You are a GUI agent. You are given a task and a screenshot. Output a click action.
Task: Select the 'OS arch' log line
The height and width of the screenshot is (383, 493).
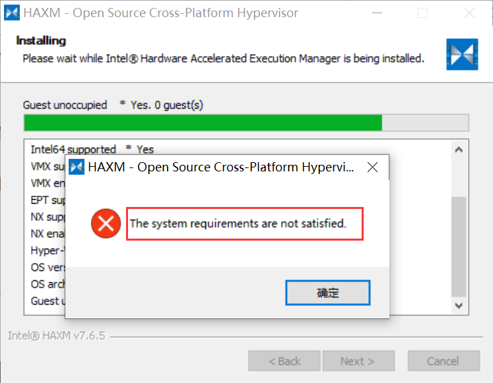click(48, 284)
